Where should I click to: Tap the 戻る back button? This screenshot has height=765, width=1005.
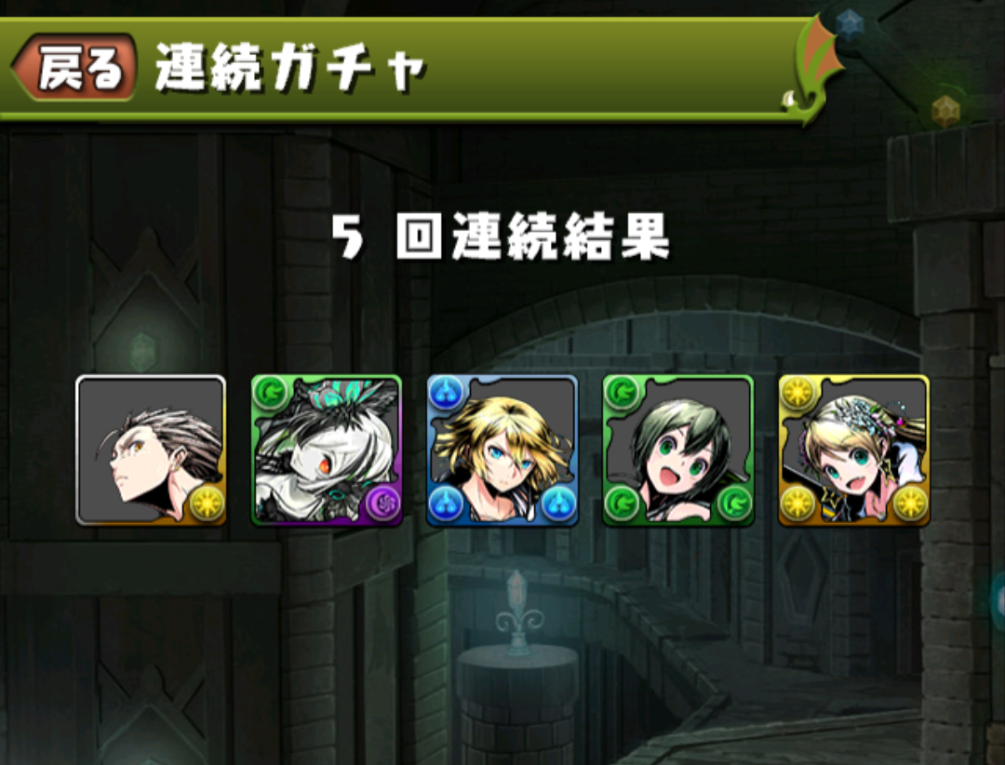click(x=74, y=67)
